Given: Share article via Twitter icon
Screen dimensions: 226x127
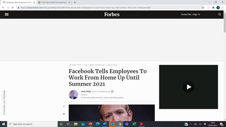Looking at the screenshot, I should pos(64,114).
